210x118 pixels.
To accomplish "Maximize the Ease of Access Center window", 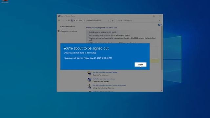I will pyautogui.click(x=154, y=16).
